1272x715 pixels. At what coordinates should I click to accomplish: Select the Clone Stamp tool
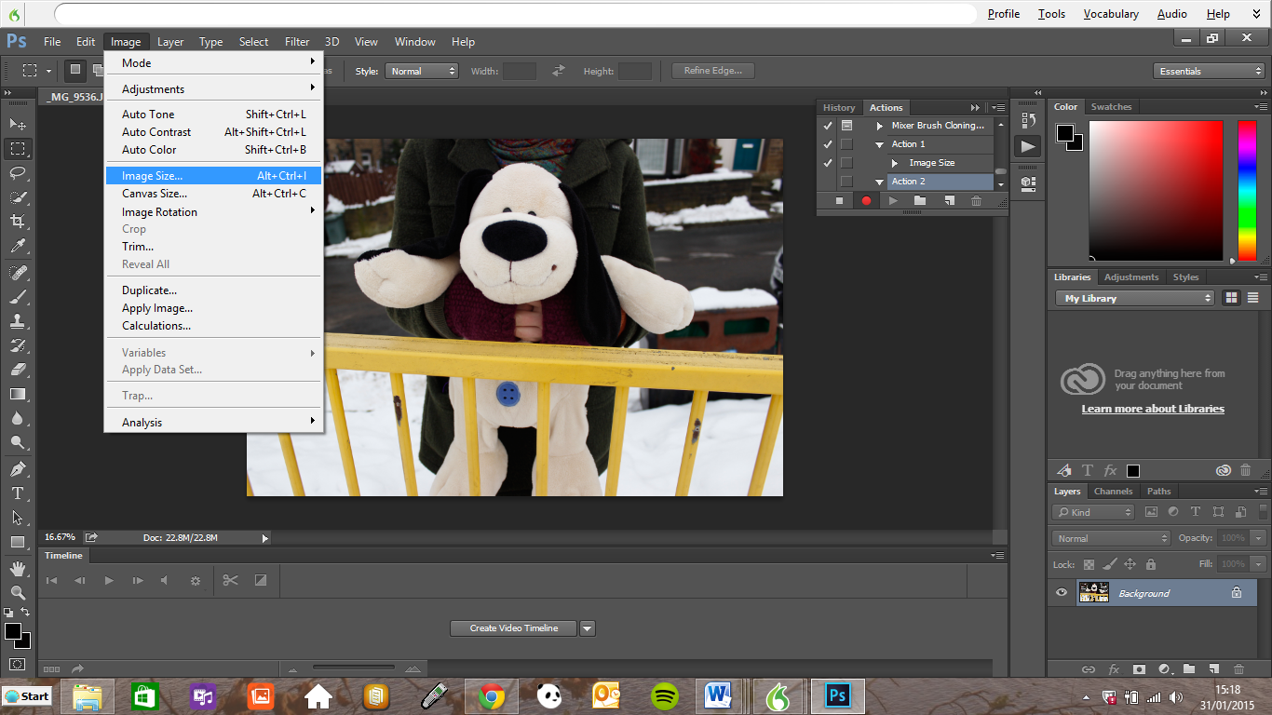[19, 320]
